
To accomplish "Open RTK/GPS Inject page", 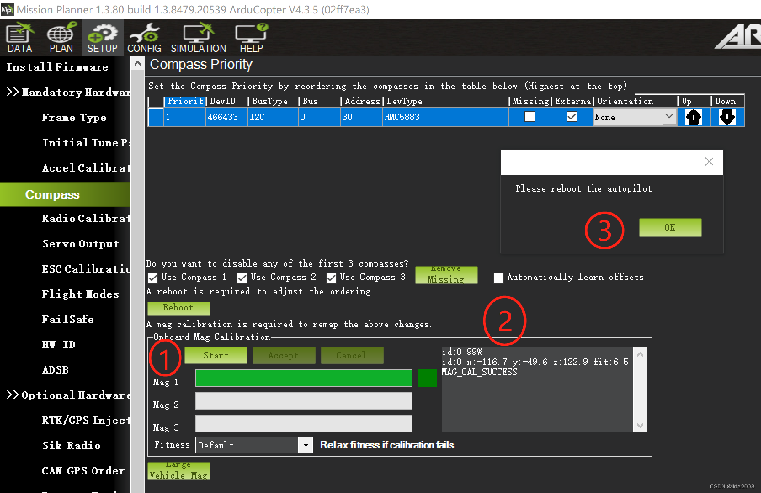I will [86, 420].
